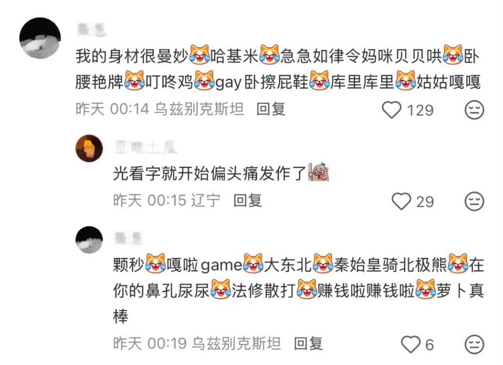Image resolution: width=503 pixels, height=365 pixels.
Task: Like the Liaoning reply with 29 likes
Action: coord(401,201)
